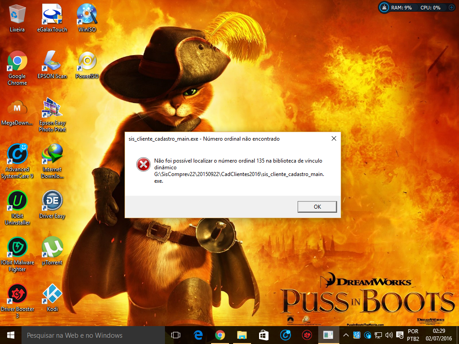Image resolution: width=459 pixels, height=344 pixels.
Task: Select the WinISO desktop shortcut
Action: pos(87,18)
